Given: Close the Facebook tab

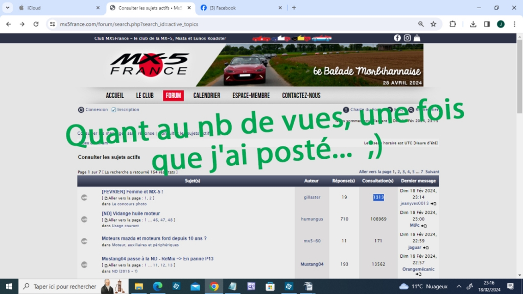Looking at the screenshot, I should [x=280, y=8].
